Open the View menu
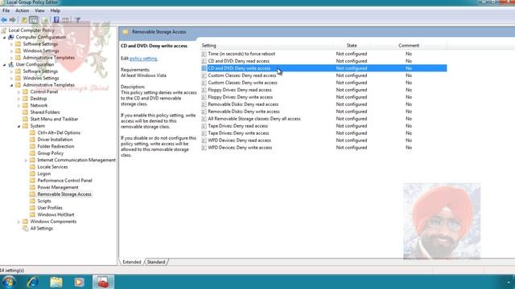The height and width of the screenshot is (289, 515). (39, 10)
